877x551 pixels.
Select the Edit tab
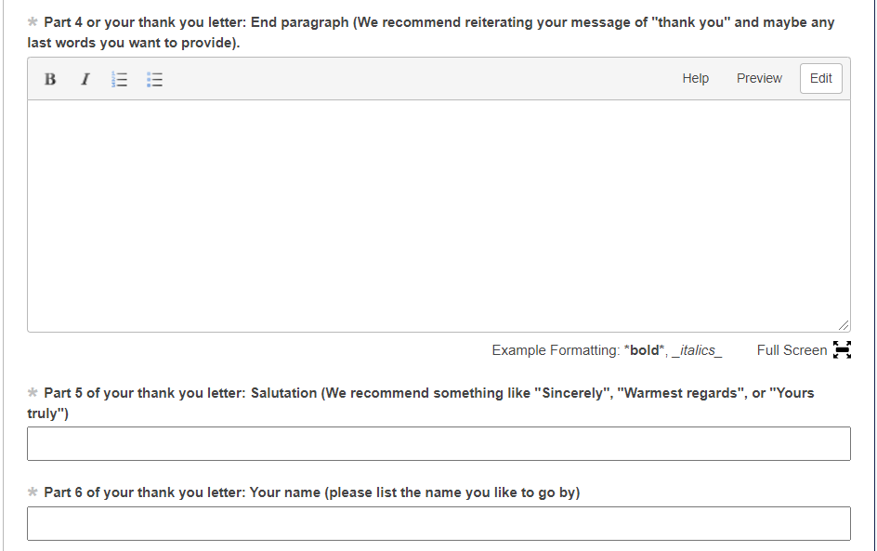click(820, 79)
